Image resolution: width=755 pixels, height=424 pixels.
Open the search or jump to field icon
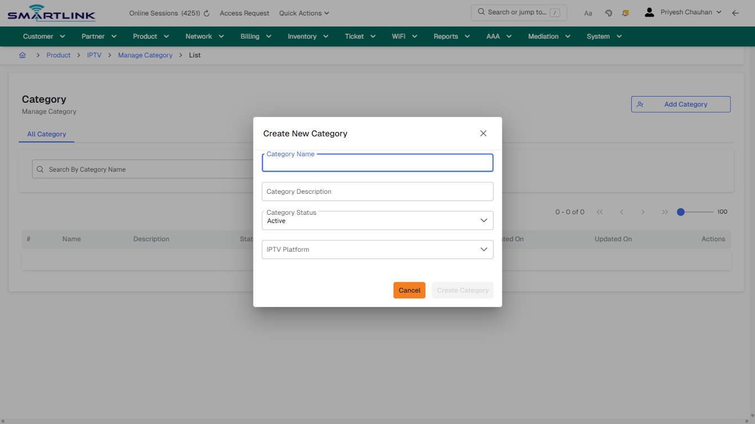pyautogui.click(x=480, y=12)
